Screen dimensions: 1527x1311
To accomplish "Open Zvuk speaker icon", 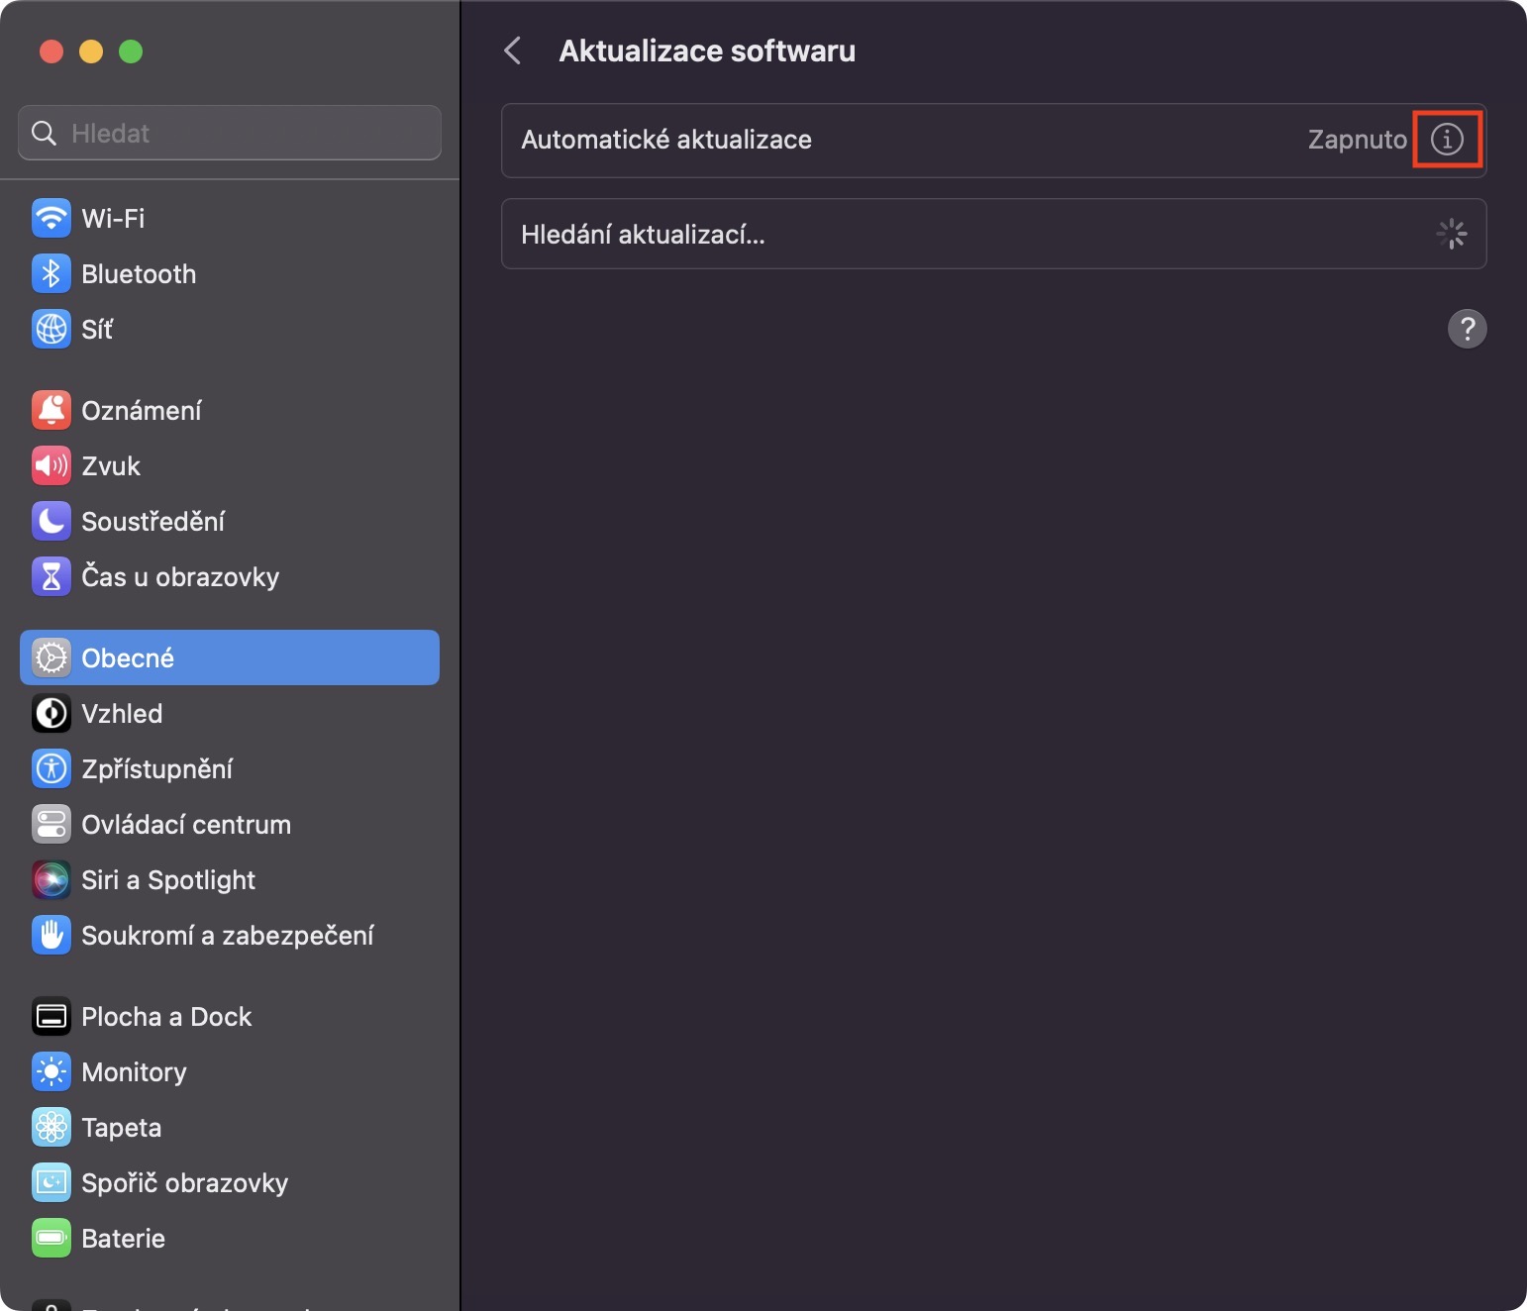I will [x=51, y=465].
